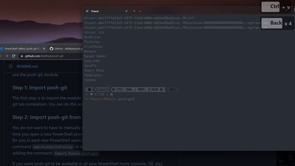Click the Searches entry in terminal listing
Image resolution: width=295 pixels, height=166 pixels.
(x=92, y=61)
